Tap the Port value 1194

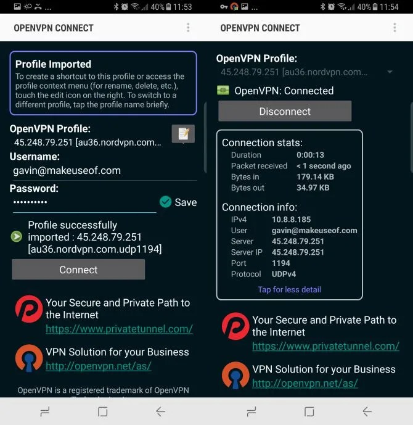pyautogui.click(x=281, y=263)
